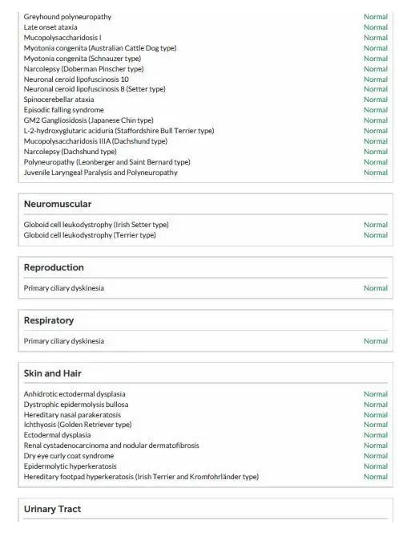Click Globoid cell leukodystrophy (Terrier type)
Image resolution: width=411 pixels, height=533 pixels.
[90, 235]
